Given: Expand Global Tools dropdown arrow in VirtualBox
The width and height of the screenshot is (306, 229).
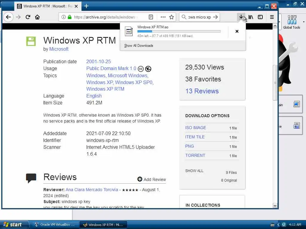Looking at the screenshot, I should [x=304, y=22].
